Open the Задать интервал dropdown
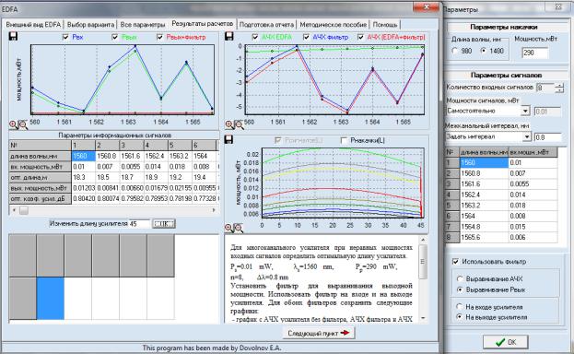Screen dimensions: 574x354 (x=526, y=136)
